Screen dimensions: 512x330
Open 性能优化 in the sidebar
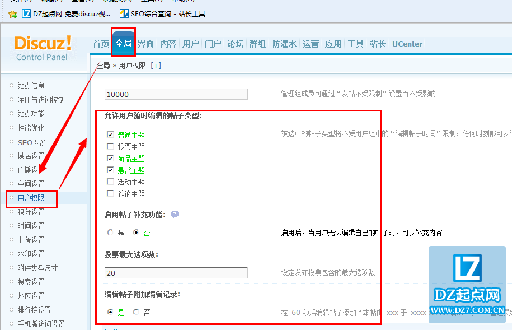31,128
